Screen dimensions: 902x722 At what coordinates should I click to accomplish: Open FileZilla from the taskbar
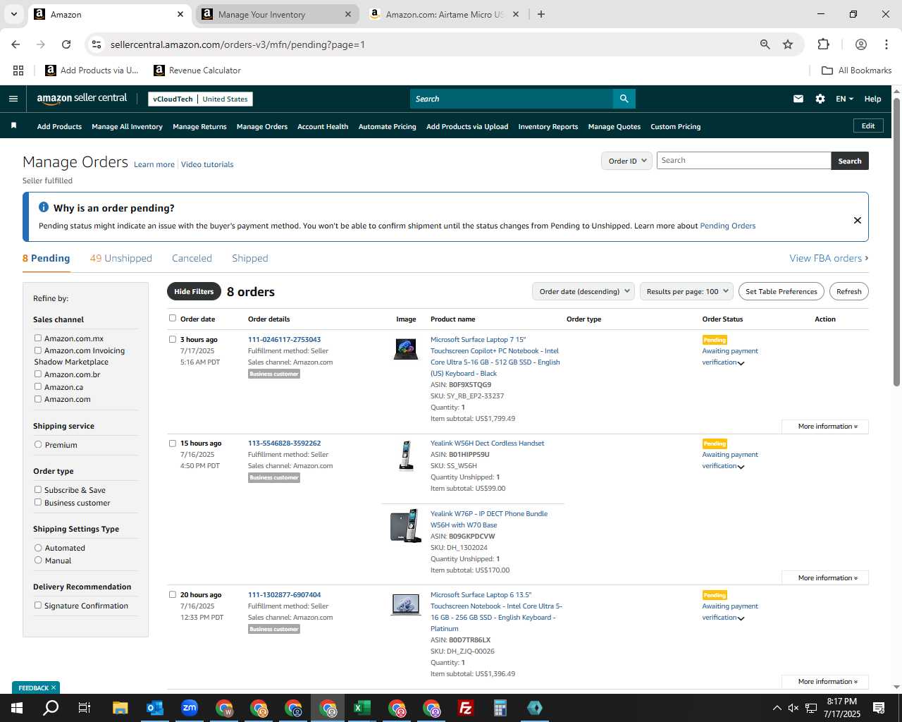pos(466,708)
